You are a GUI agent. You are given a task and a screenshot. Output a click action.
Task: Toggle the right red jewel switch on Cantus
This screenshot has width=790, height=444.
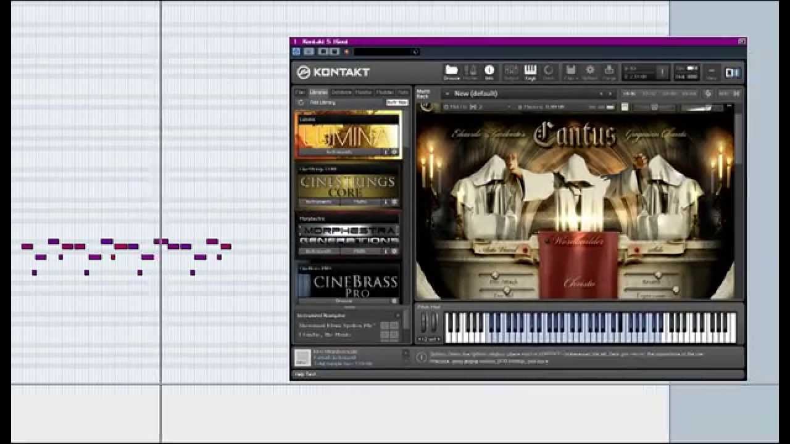637,249
